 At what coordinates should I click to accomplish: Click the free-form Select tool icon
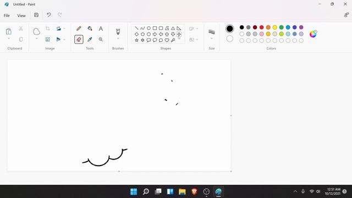[x=36, y=31]
